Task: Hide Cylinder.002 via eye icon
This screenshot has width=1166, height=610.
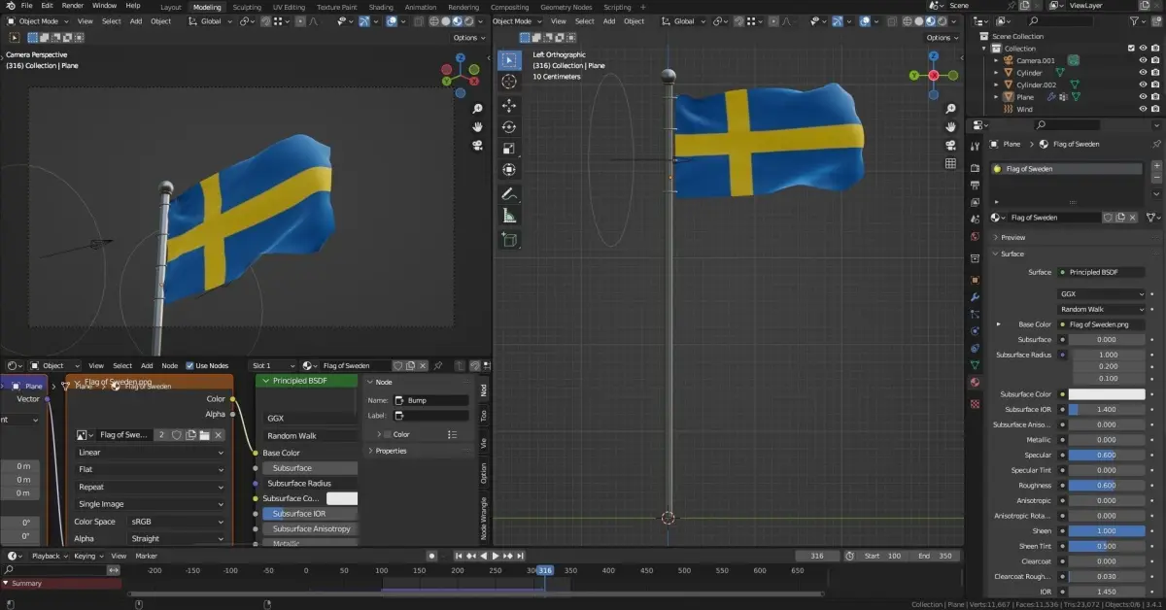Action: pyautogui.click(x=1143, y=85)
